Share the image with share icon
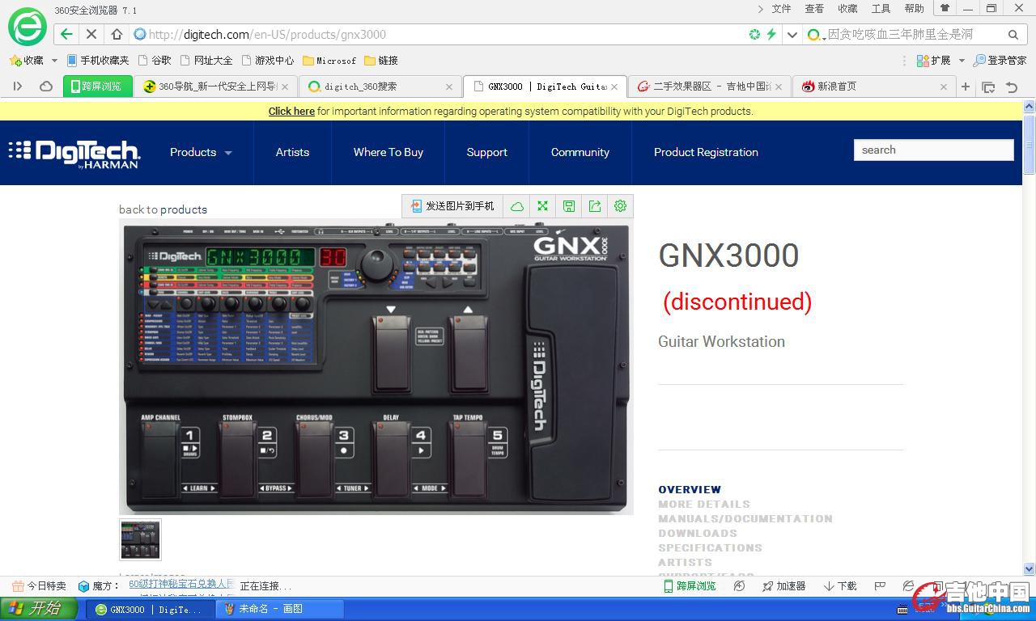 (x=595, y=206)
